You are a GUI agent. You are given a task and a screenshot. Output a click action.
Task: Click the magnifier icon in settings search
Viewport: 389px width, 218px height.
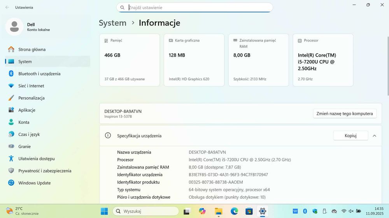tap(122, 8)
